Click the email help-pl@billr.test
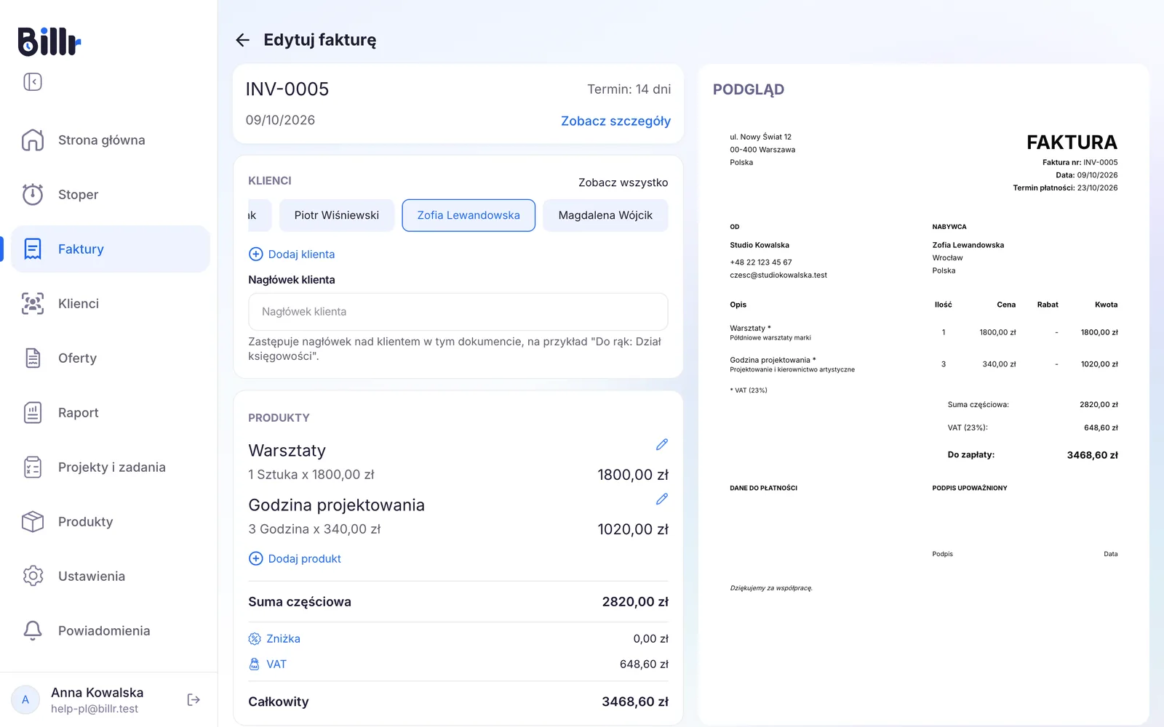Image resolution: width=1164 pixels, height=727 pixels. (x=95, y=709)
